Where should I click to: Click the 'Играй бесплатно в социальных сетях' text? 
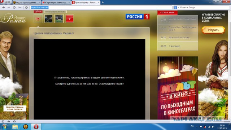click(213, 18)
